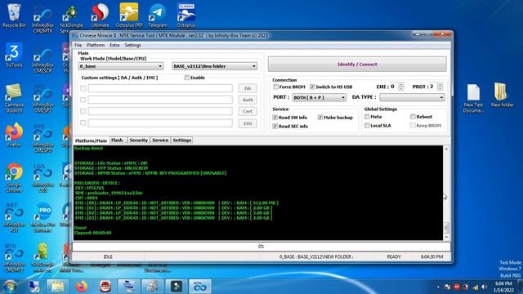This screenshot has width=523, height=294.
Task: Open the Telegram desktop shortcut
Action: click(158, 16)
